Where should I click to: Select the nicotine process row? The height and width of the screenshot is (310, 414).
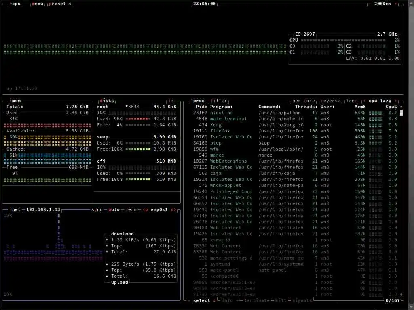click(x=293, y=113)
